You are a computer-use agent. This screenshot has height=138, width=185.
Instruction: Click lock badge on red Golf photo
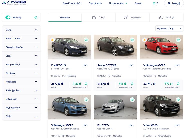[144, 40]
